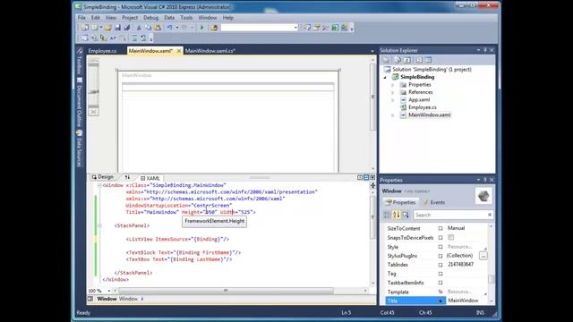Click the Open File folder icon

coord(107,28)
